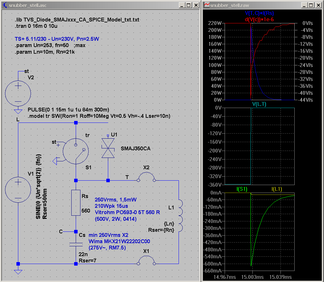Click the Vitrohm PO593-0 5T 560 R comment

point(127,213)
